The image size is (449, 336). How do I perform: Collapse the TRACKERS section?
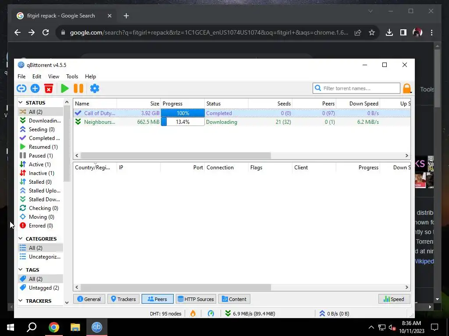[x=21, y=301]
